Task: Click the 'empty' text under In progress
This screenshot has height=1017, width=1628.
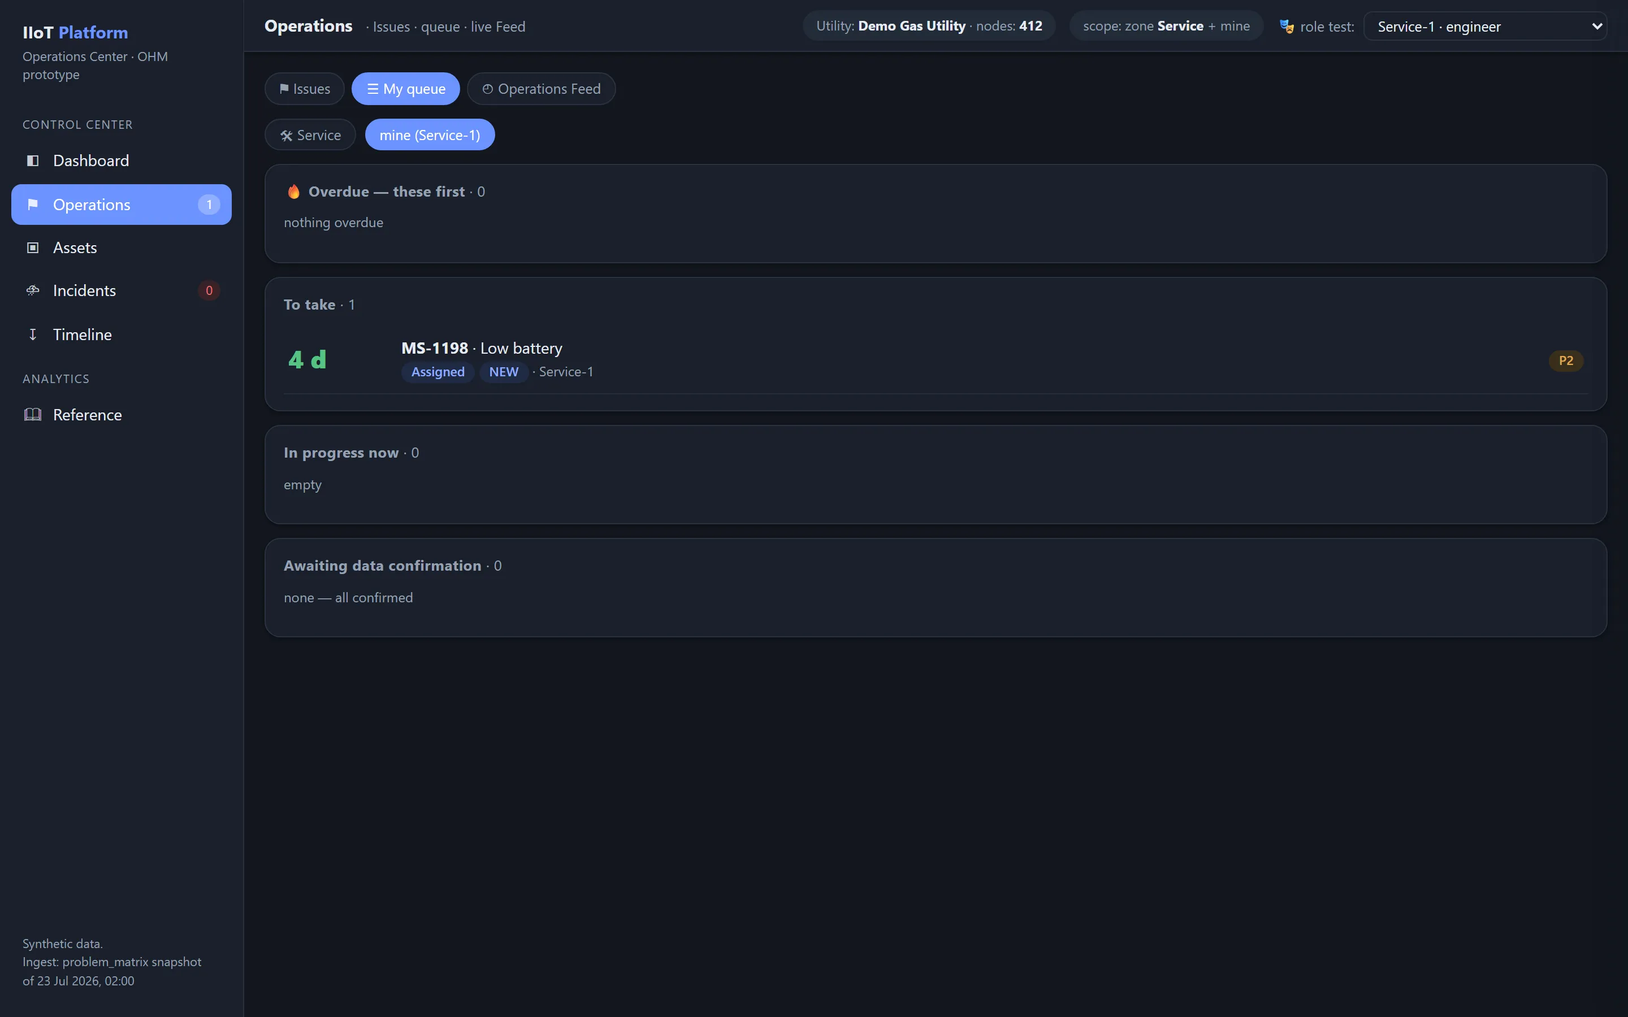Action: [303, 485]
